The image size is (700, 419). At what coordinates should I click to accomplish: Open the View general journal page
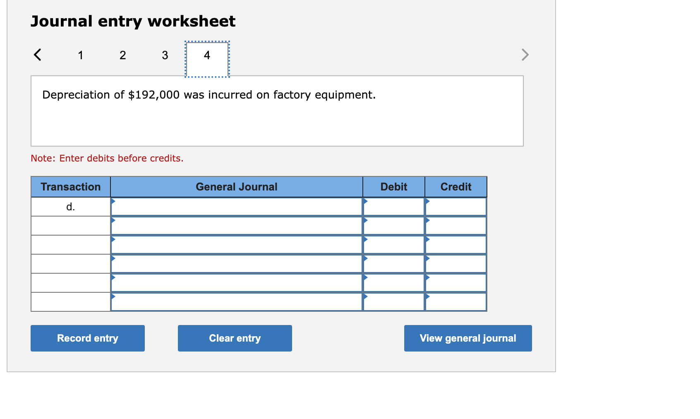point(467,338)
